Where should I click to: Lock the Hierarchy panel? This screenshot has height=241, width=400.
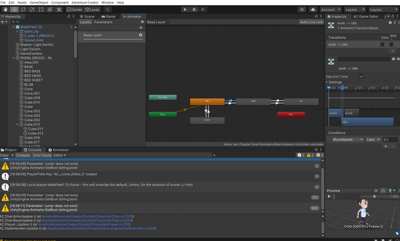(x=69, y=16)
